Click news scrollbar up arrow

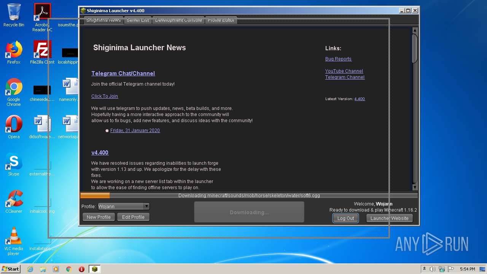click(415, 30)
